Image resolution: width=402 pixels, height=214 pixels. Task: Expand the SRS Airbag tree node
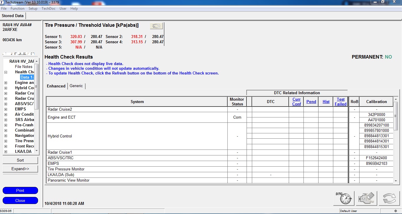click(6, 120)
